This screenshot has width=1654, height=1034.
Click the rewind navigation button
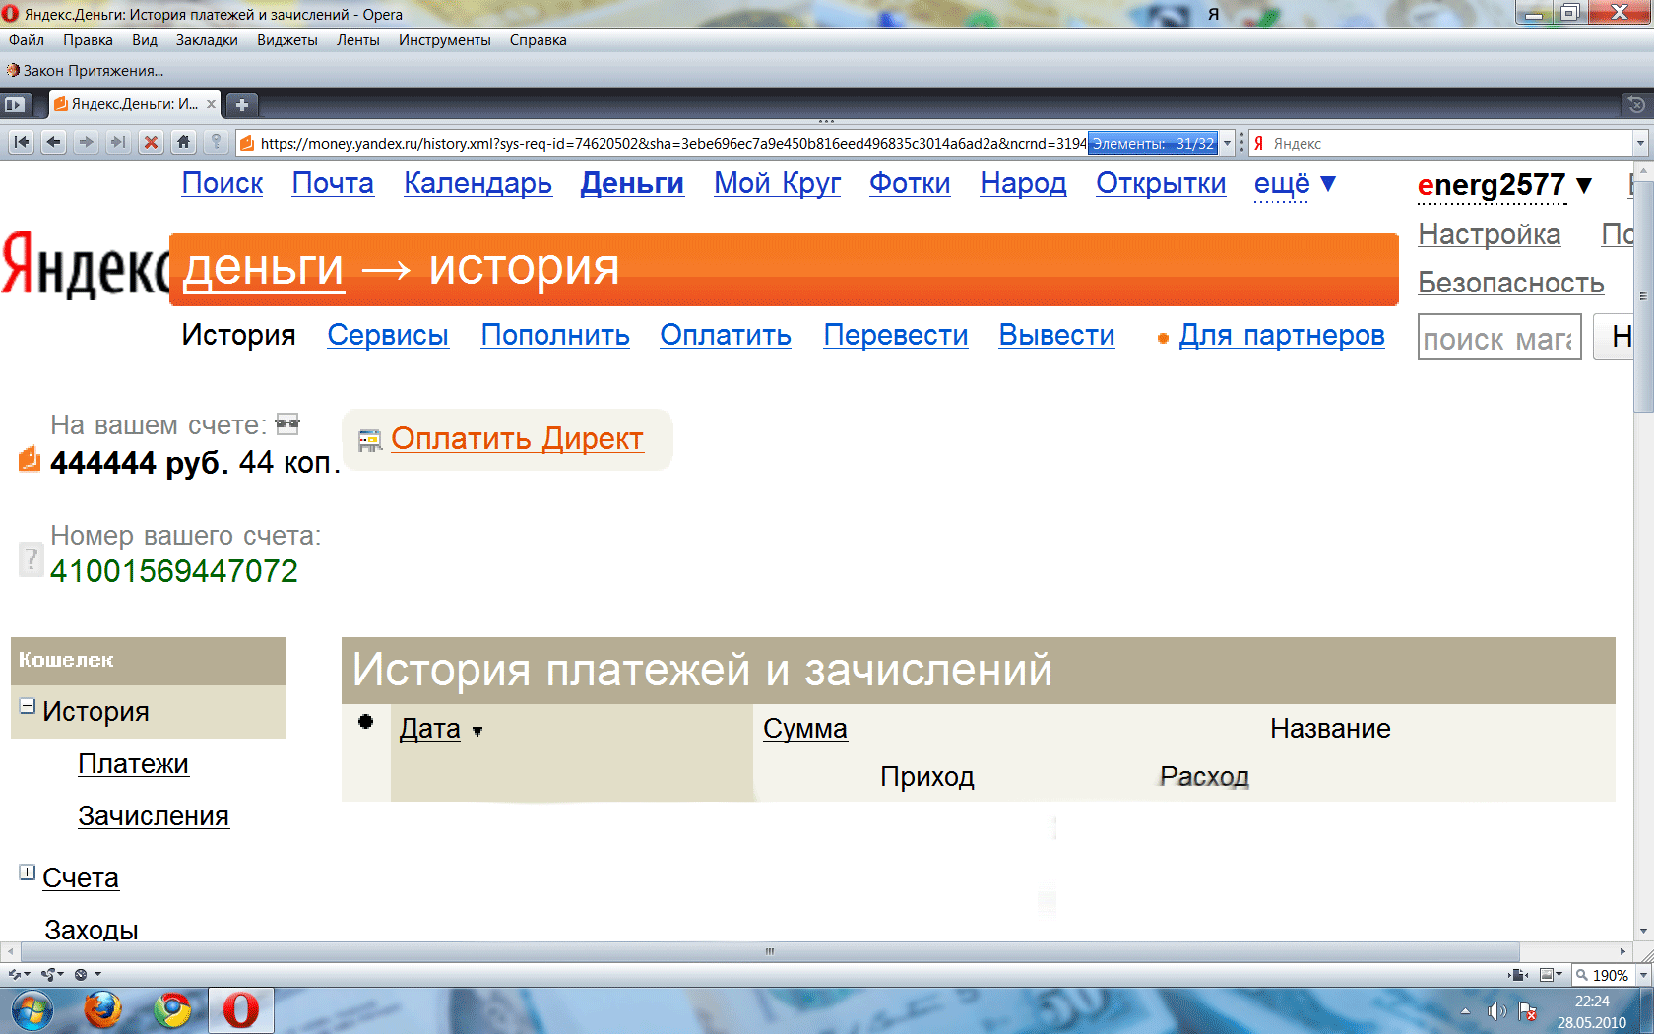[x=21, y=143]
